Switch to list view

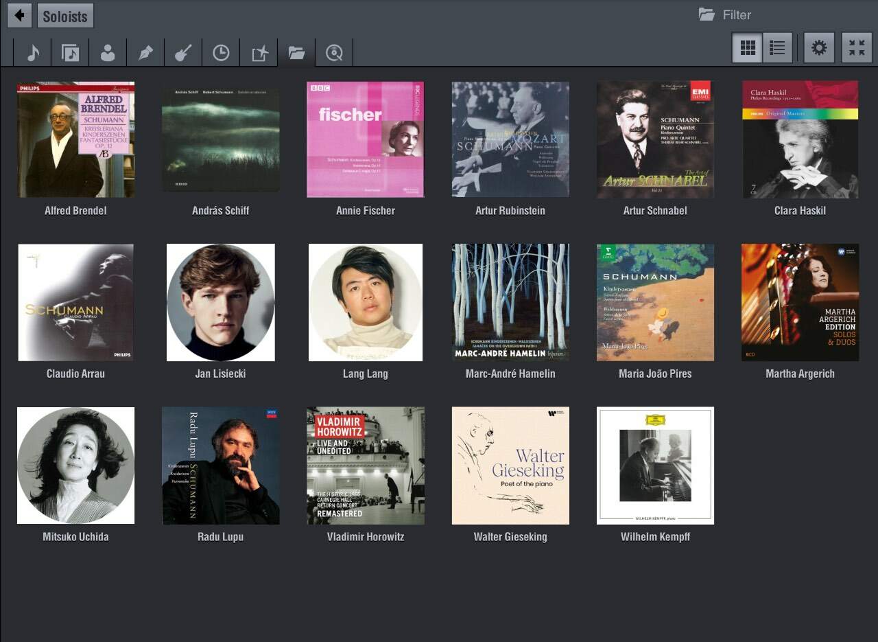778,48
